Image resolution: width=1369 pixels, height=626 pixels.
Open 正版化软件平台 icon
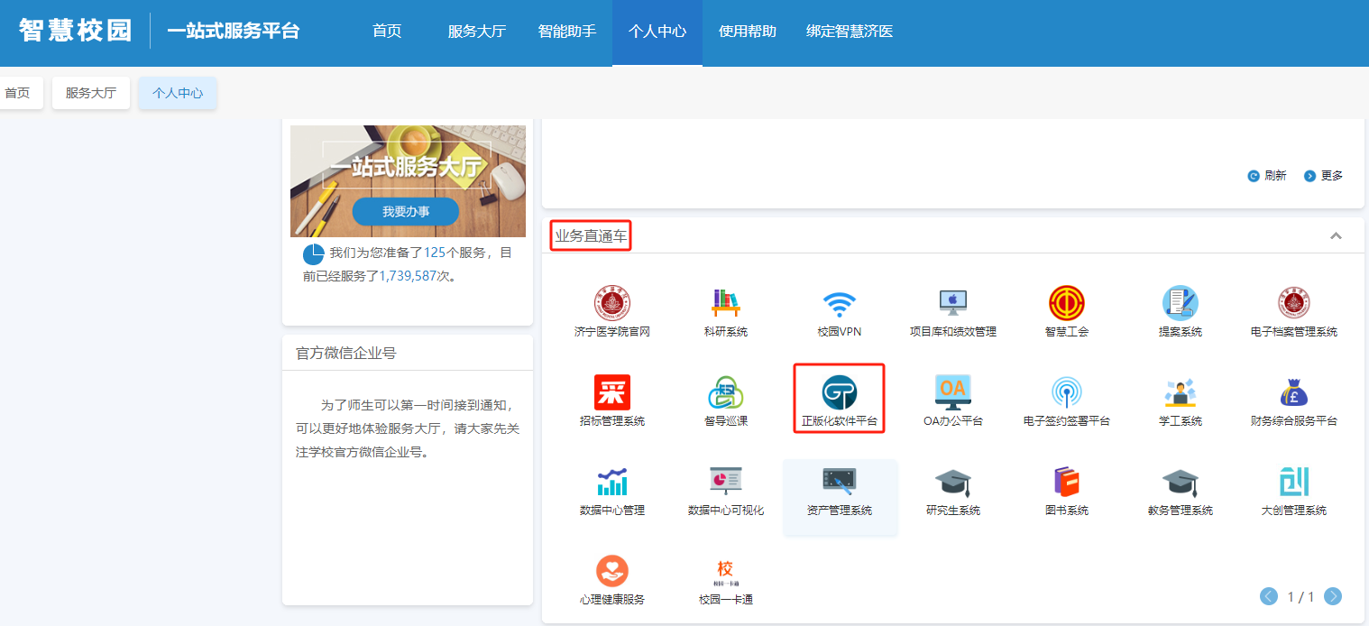coord(840,392)
